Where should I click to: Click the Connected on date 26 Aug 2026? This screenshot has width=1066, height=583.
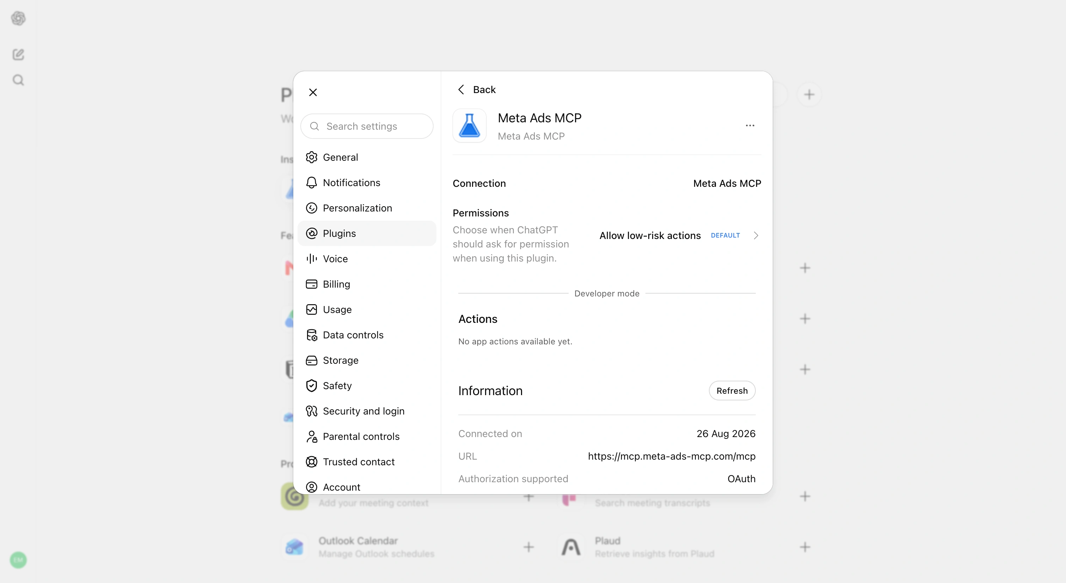click(726, 434)
